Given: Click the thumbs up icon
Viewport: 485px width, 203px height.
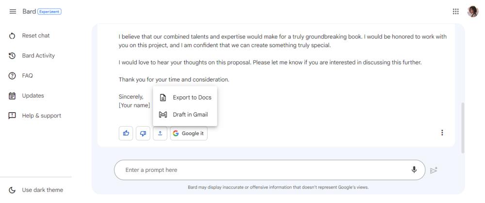Looking at the screenshot, I should click(x=126, y=133).
